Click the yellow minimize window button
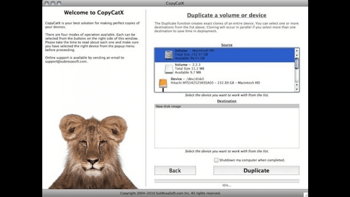This screenshot has height=197, width=350. [53, 3]
